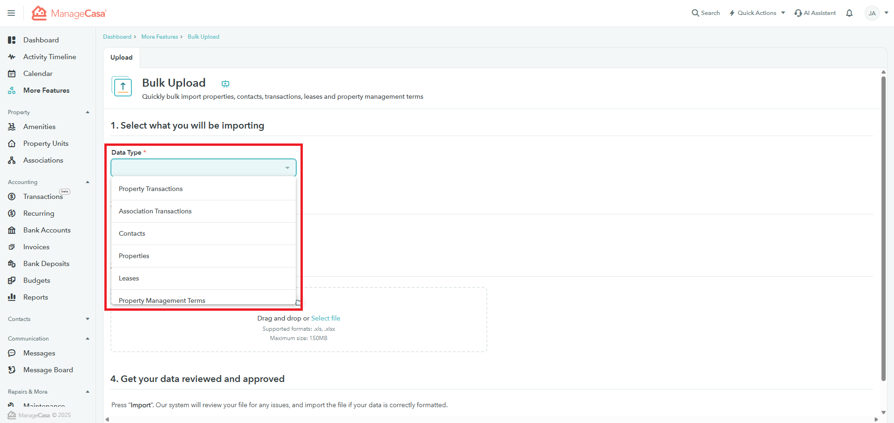This screenshot has height=423, width=894.
Task: Click More Features breadcrumb link
Action: coord(159,37)
